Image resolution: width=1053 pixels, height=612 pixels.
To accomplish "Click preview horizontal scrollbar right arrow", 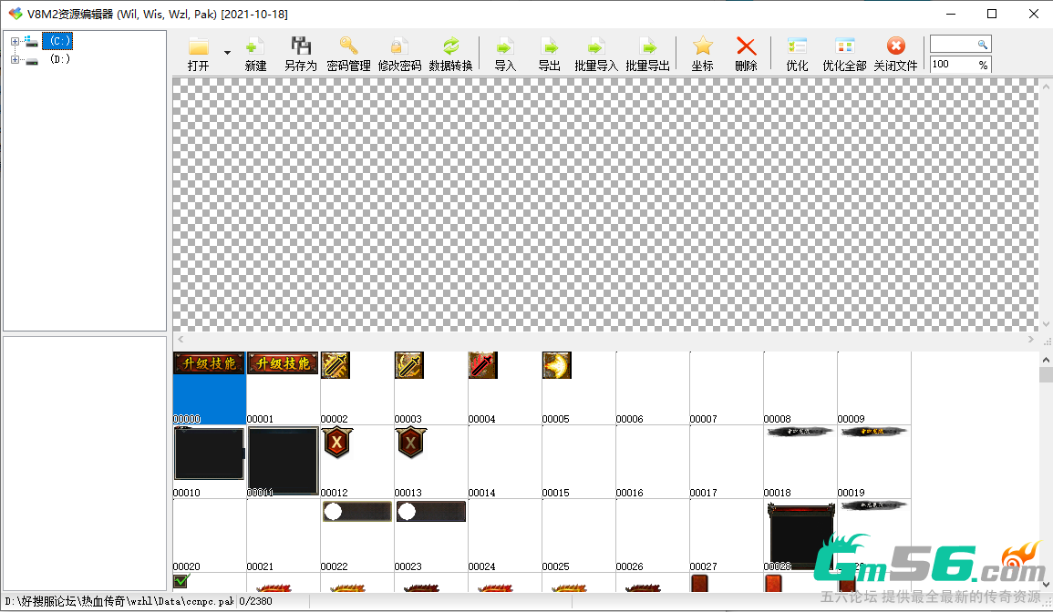I will pos(1031,340).
